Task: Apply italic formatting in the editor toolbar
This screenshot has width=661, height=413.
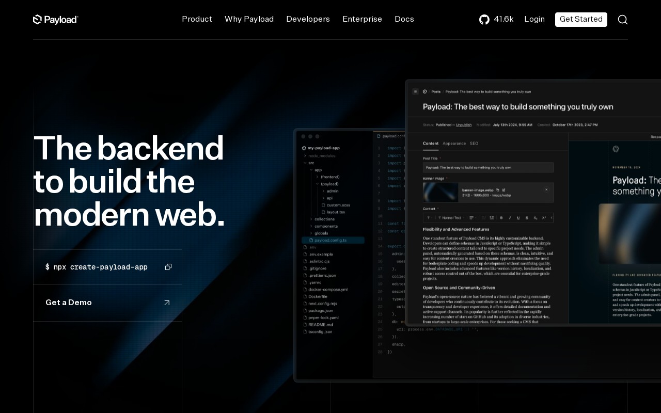Action: 510,217
